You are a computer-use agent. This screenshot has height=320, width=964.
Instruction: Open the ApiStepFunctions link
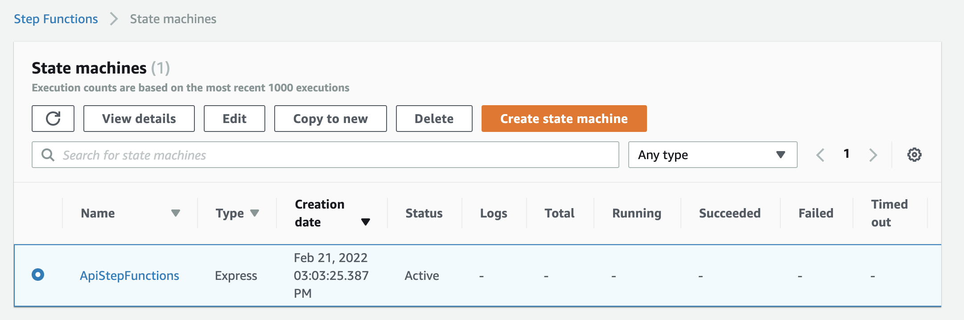click(x=129, y=275)
